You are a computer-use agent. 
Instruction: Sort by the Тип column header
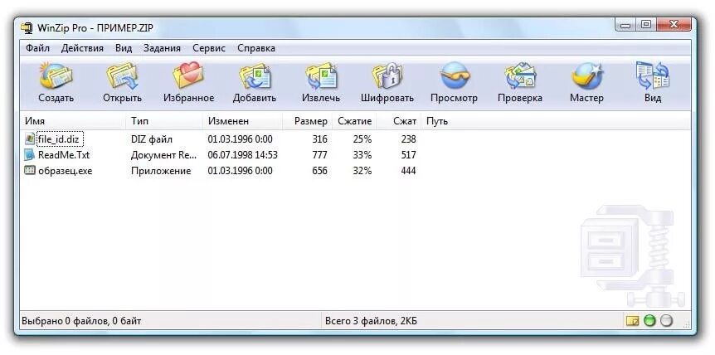pos(164,121)
